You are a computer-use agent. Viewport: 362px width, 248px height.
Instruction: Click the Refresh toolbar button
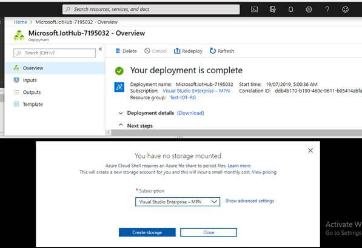point(222,51)
